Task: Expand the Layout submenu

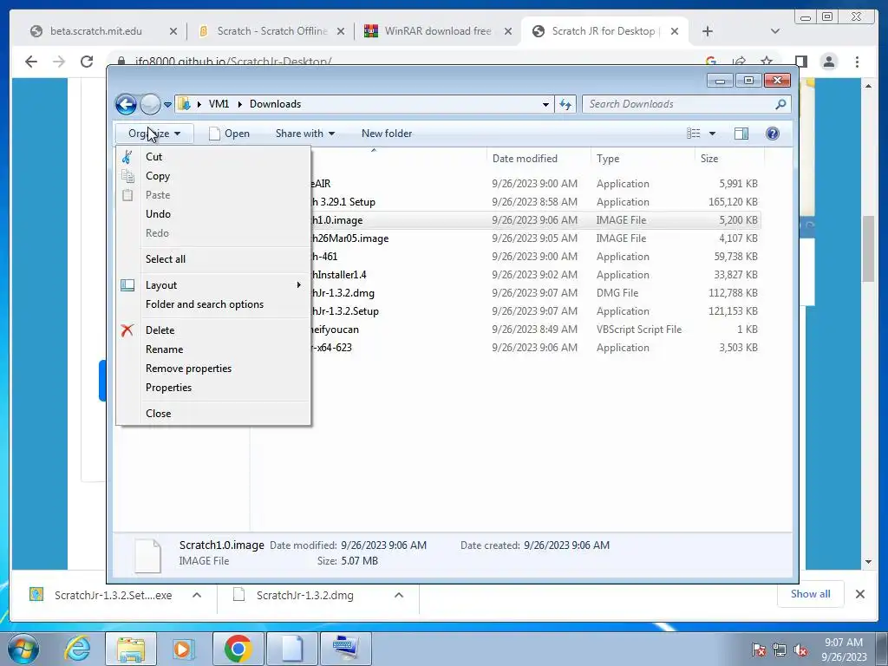Action: coord(213,285)
